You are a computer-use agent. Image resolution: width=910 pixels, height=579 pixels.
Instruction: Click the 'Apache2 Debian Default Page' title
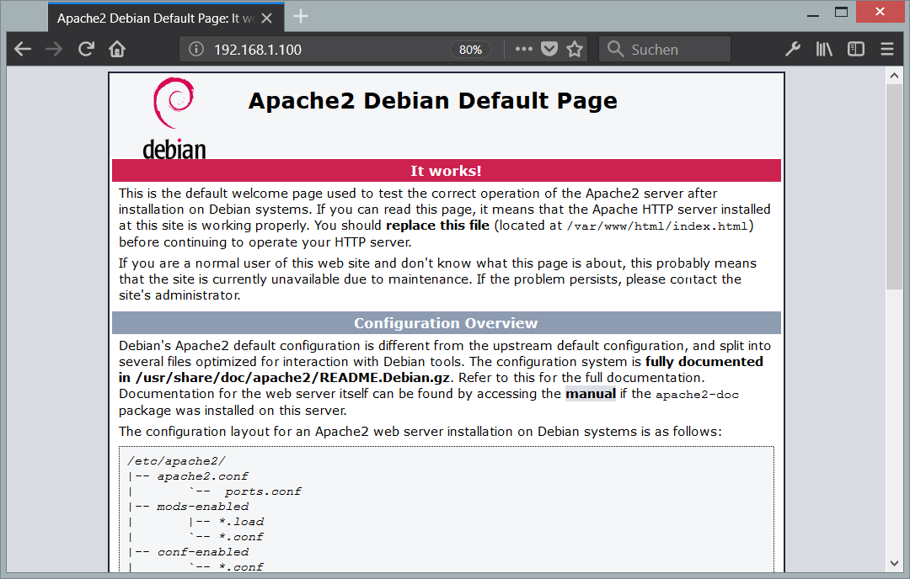pos(432,101)
